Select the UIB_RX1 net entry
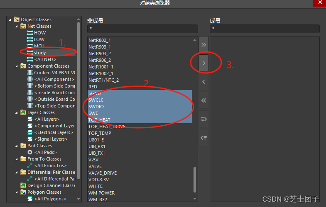This screenshot has height=207, width=326. tap(97, 146)
